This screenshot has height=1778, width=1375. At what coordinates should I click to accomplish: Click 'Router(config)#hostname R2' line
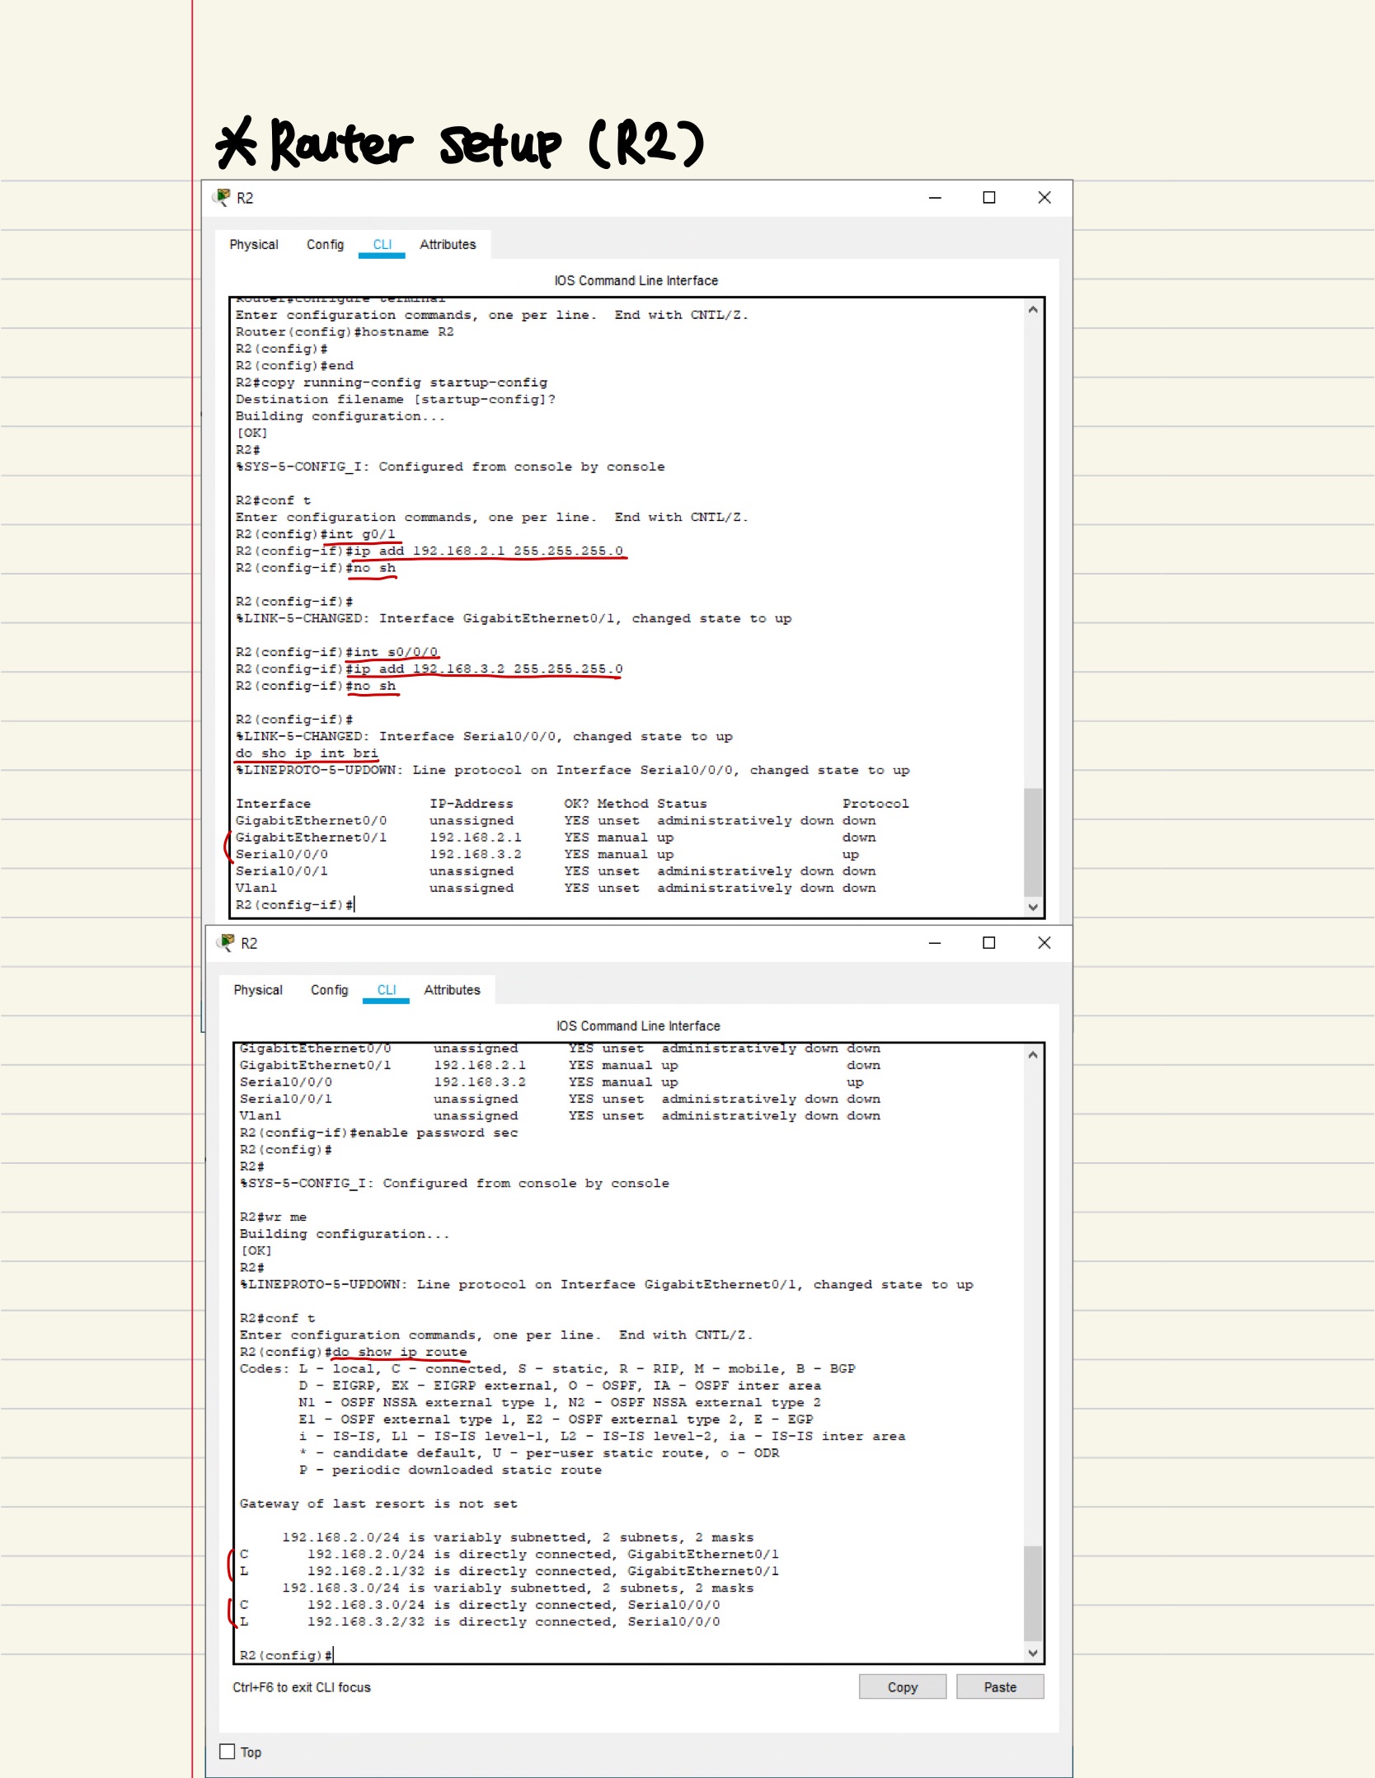pos(345,332)
